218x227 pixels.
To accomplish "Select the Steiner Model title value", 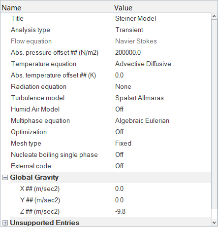I will tap(135, 18).
